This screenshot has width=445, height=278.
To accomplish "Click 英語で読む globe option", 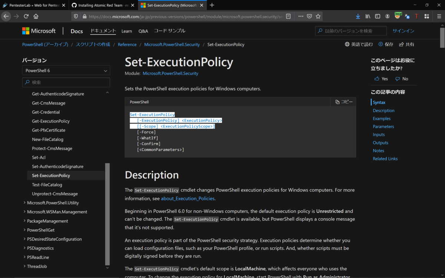I will (x=359, y=44).
